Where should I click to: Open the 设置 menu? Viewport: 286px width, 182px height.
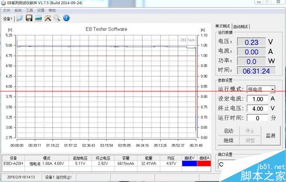[41, 10]
